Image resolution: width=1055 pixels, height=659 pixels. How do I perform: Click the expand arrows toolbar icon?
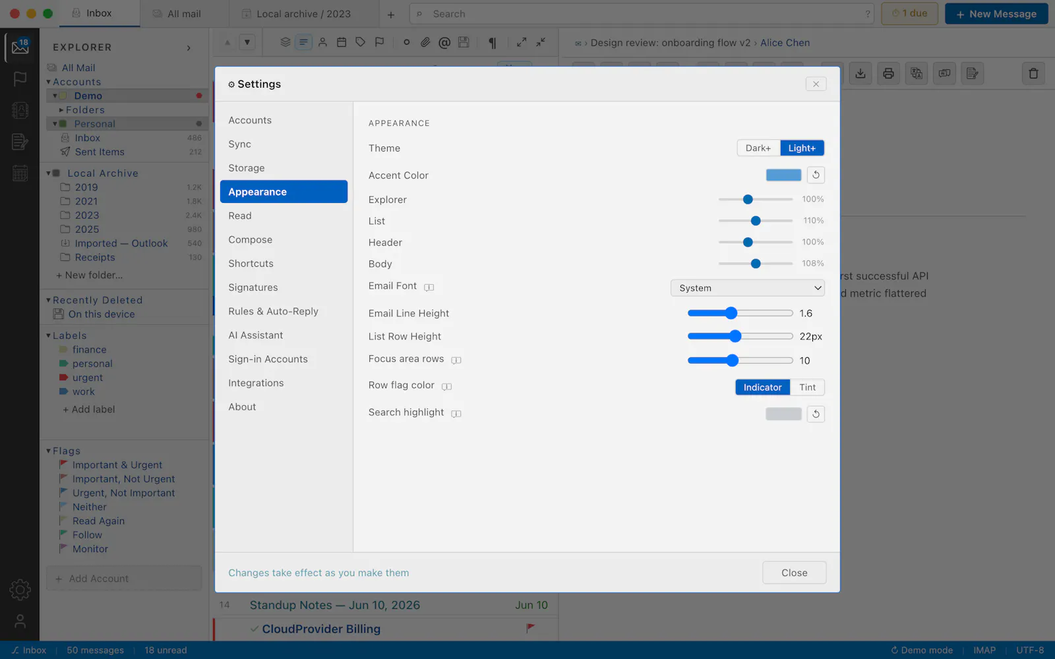[522, 42]
